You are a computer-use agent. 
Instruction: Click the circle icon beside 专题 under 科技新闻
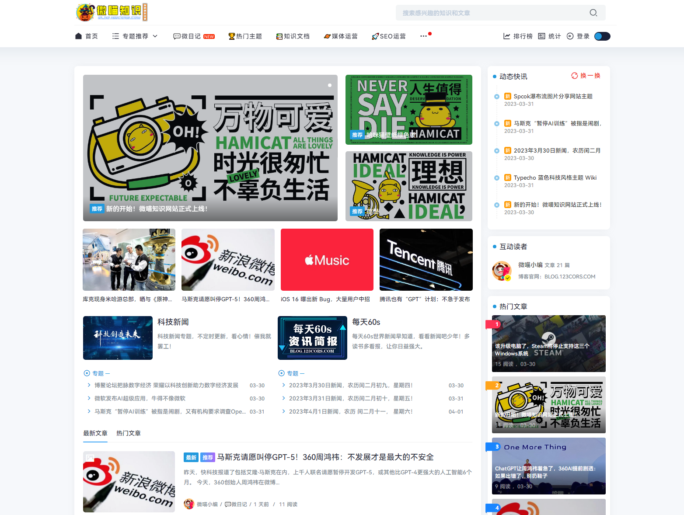pyautogui.click(x=87, y=373)
